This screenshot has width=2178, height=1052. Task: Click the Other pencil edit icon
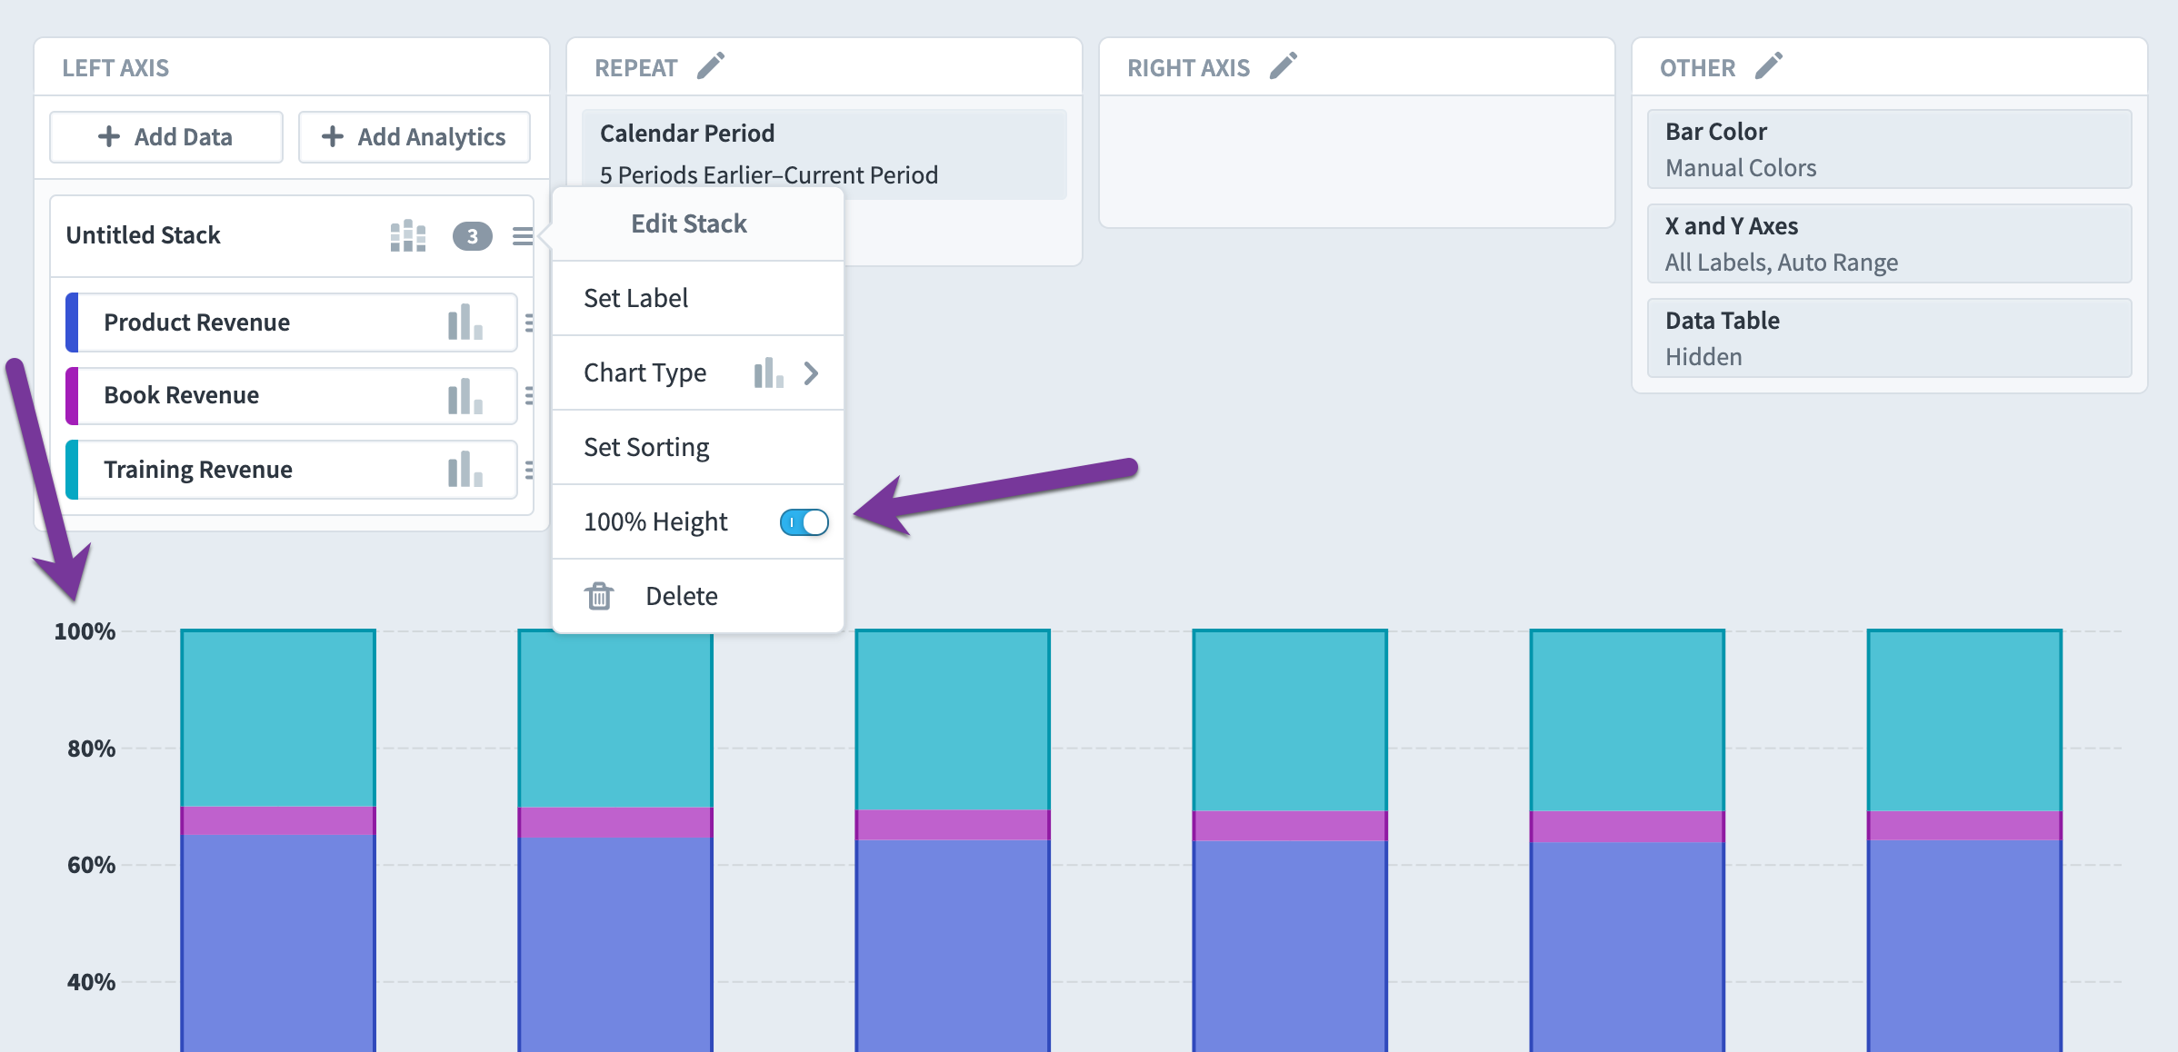(x=1768, y=66)
